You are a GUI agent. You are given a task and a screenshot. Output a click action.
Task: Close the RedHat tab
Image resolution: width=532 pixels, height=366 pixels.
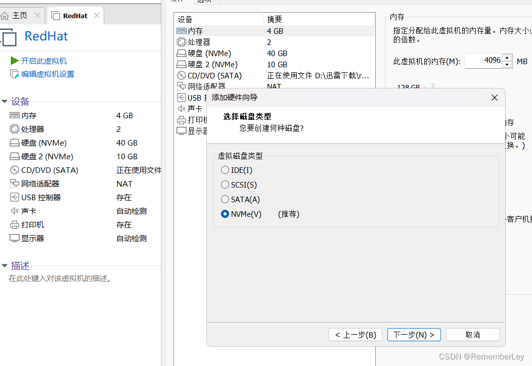[97, 16]
